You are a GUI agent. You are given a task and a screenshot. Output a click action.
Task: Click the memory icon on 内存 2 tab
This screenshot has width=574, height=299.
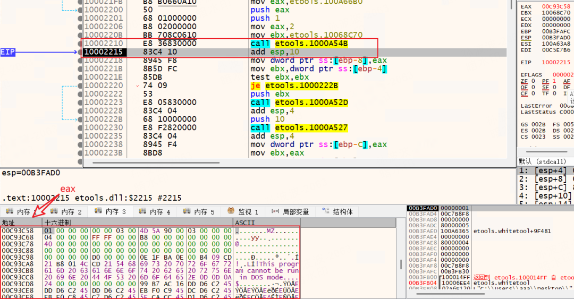[54, 211]
